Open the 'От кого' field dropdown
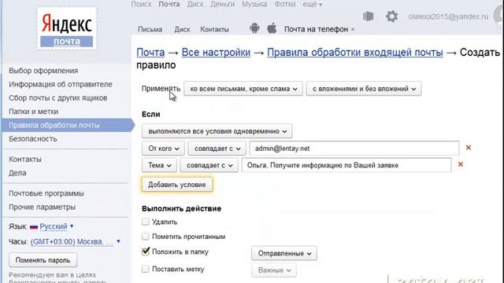 [163, 149]
